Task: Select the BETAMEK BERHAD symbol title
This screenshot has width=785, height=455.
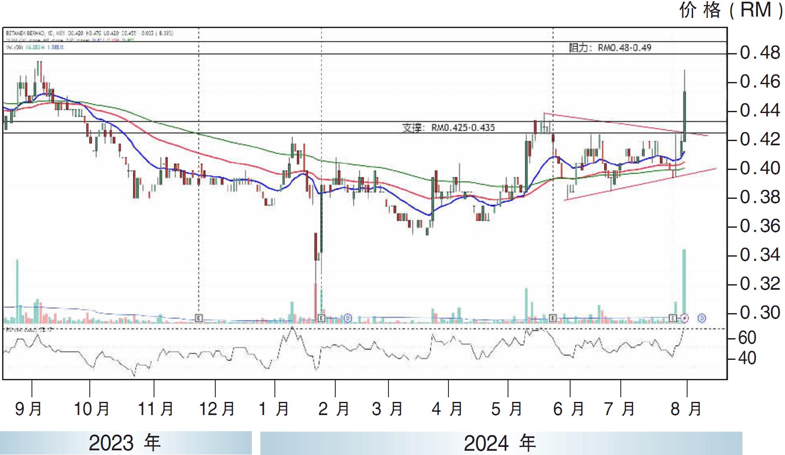Action: point(26,33)
